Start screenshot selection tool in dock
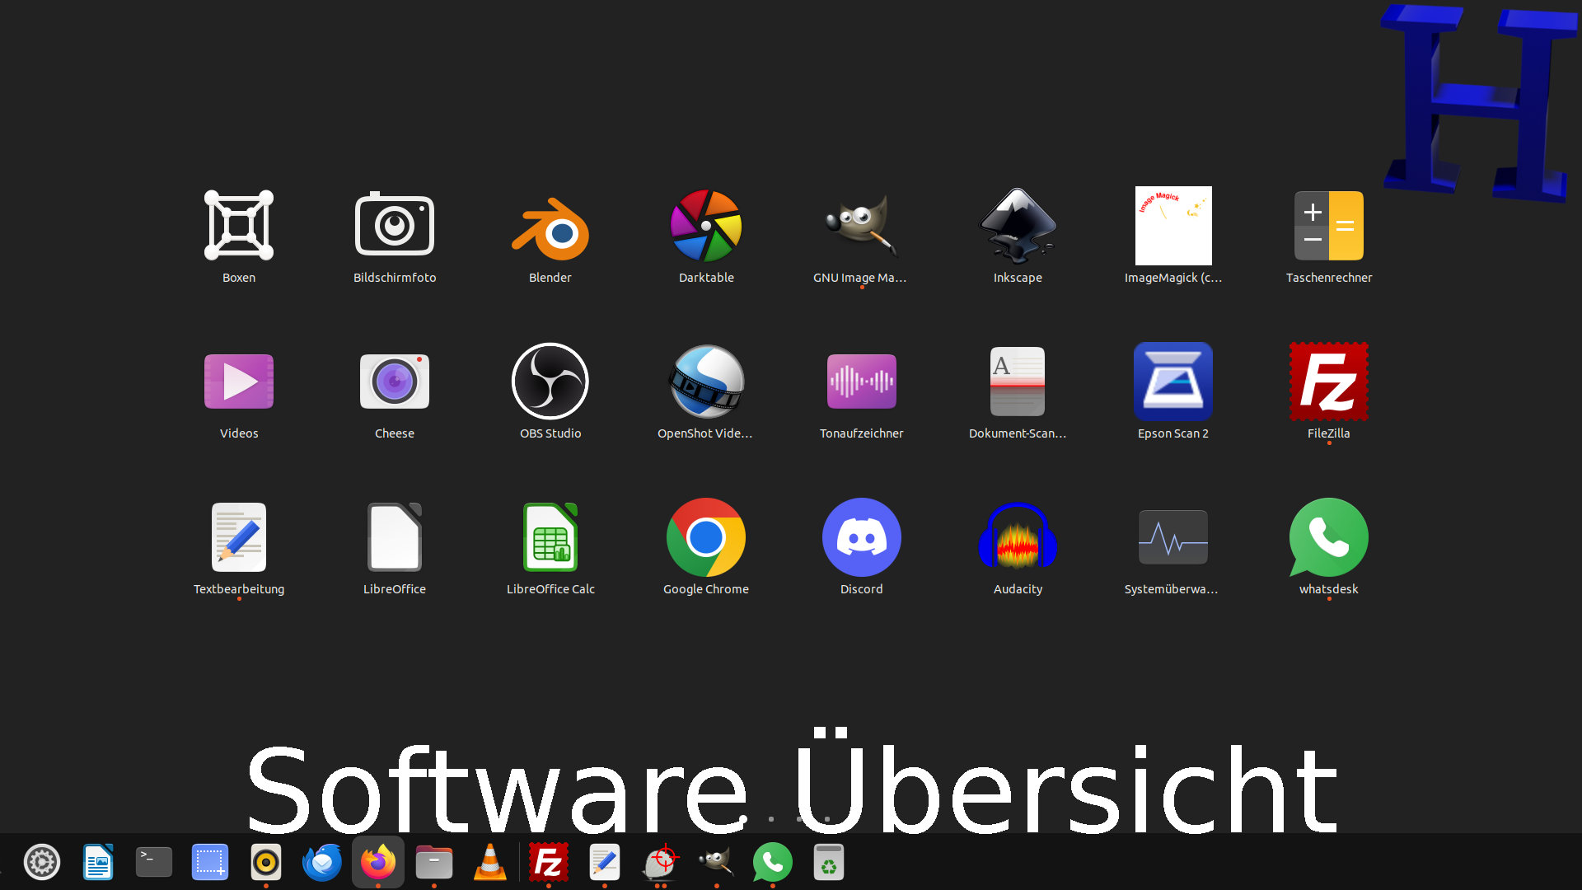The width and height of the screenshot is (1582, 890). click(x=210, y=863)
